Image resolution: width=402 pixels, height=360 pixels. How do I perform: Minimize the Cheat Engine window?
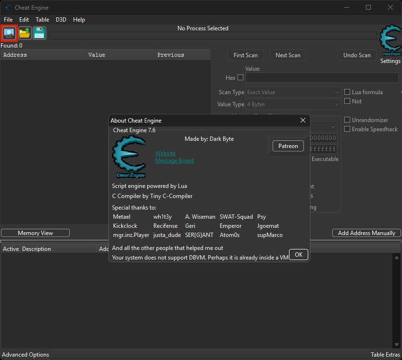[x=347, y=7]
